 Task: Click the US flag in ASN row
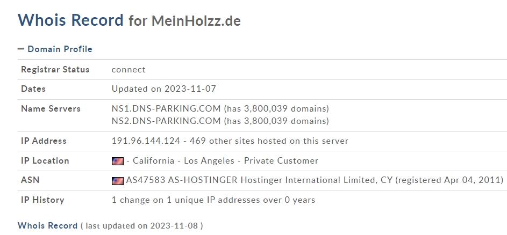pos(118,181)
